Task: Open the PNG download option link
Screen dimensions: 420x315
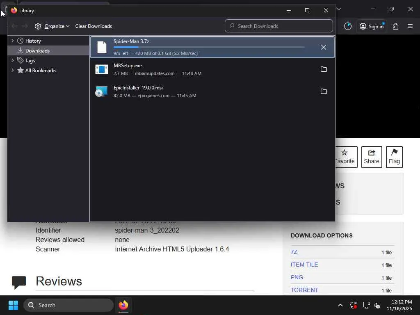Action: 297,277
